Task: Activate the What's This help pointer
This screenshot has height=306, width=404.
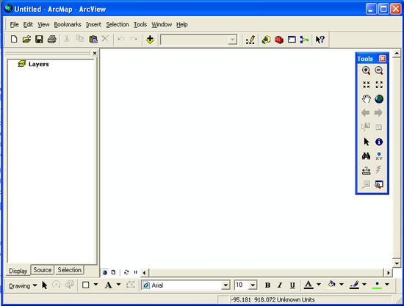Action: click(x=320, y=40)
